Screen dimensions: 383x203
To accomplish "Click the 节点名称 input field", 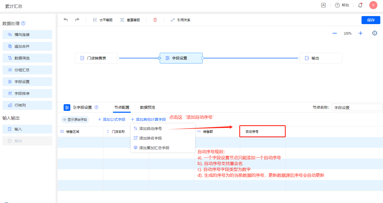I will (x=356, y=107).
